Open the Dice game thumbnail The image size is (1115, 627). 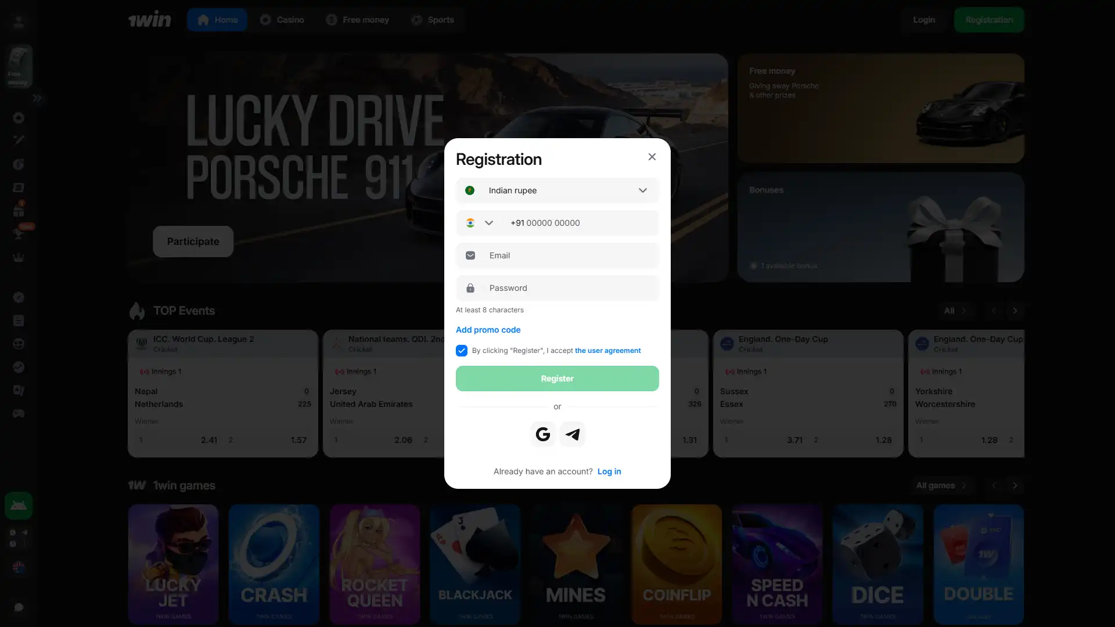877,564
